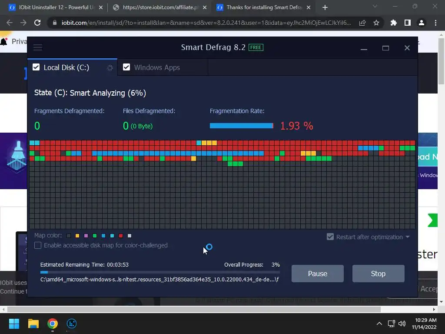Open Chrome three-dot menu
445x334 pixels.
pos(435,23)
